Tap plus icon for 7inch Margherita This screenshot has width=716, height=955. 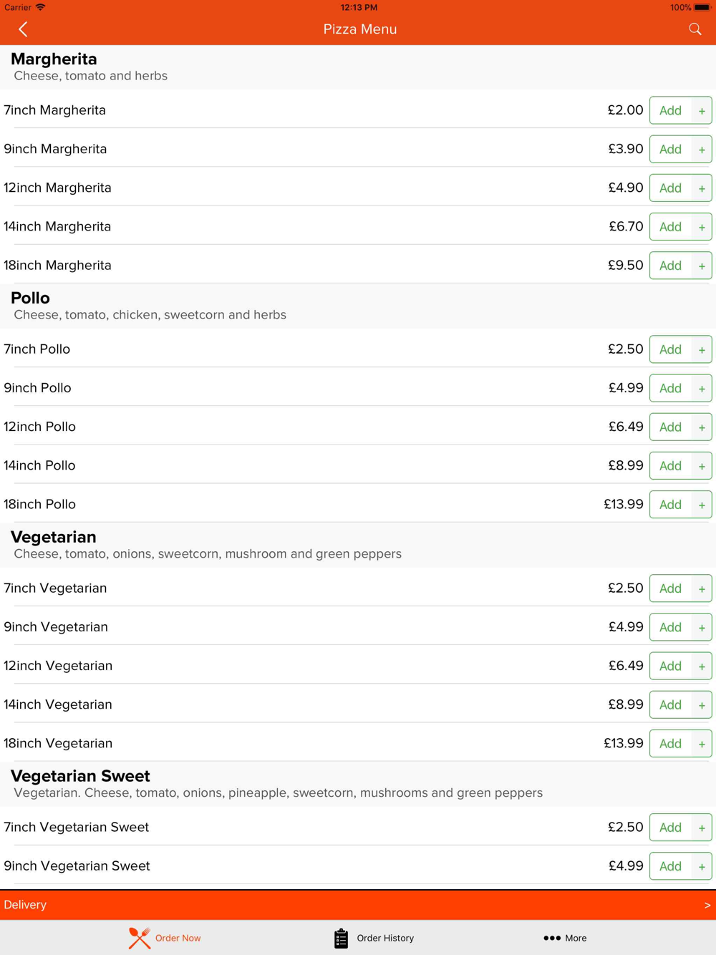pos(702,111)
